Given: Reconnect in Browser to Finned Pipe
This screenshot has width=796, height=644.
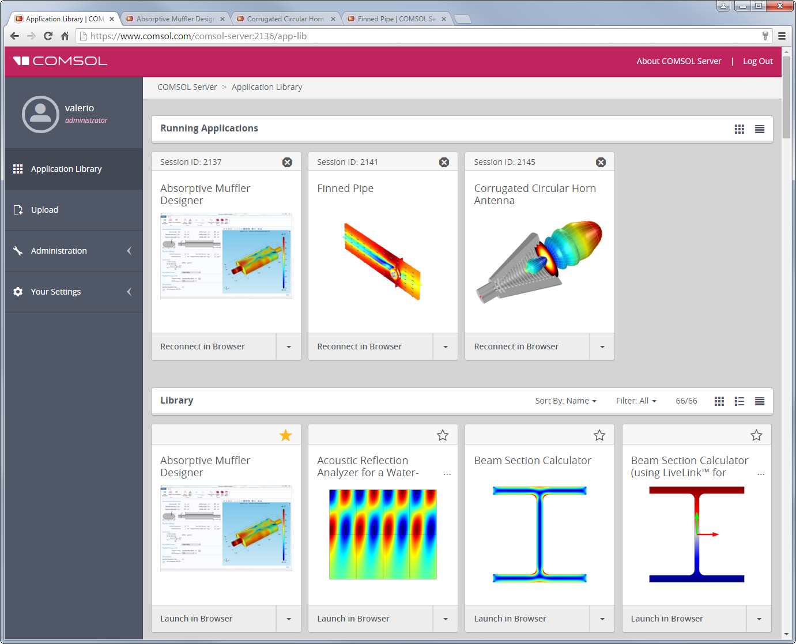Looking at the screenshot, I should pyautogui.click(x=371, y=347).
